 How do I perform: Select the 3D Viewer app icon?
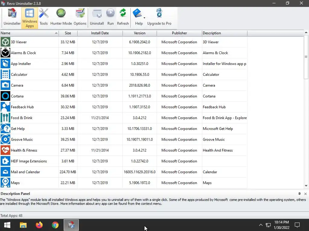pyautogui.click(x=5, y=42)
